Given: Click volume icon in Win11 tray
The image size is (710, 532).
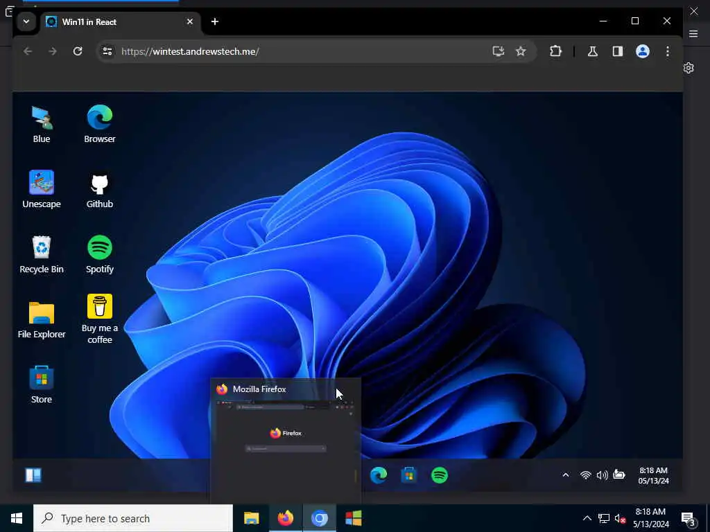Looking at the screenshot, I should click(x=603, y=475).
